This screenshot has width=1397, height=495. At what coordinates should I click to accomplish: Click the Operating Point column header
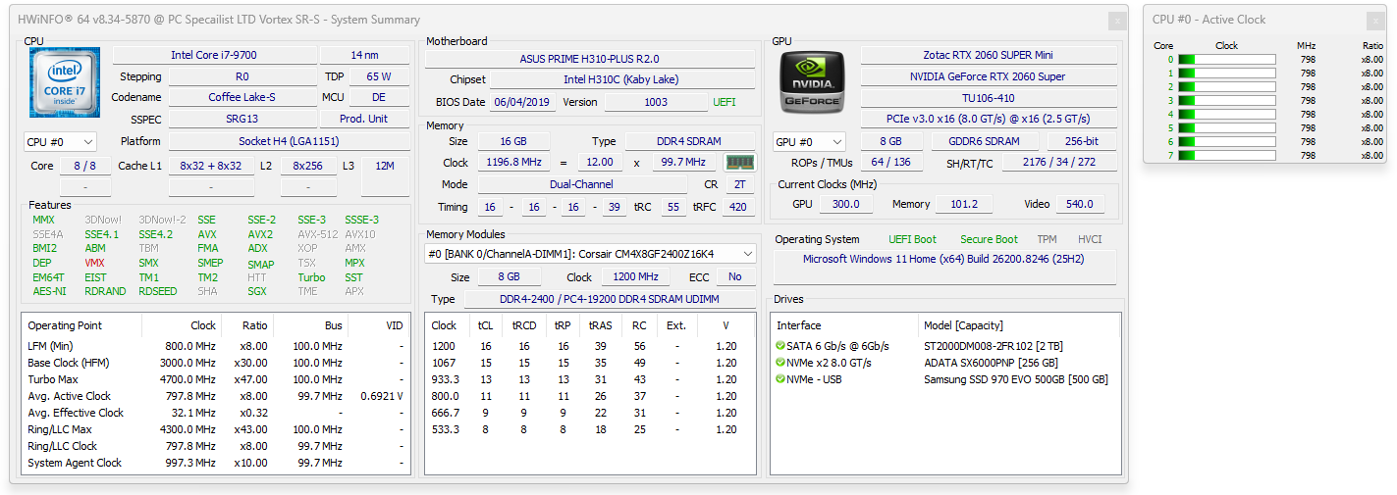[82, 325]
